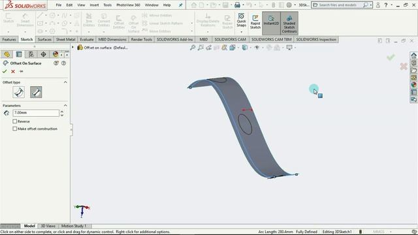Click the Zoom to Fit icon
Viewport: 418px width, 235px height.
(193, 48)
